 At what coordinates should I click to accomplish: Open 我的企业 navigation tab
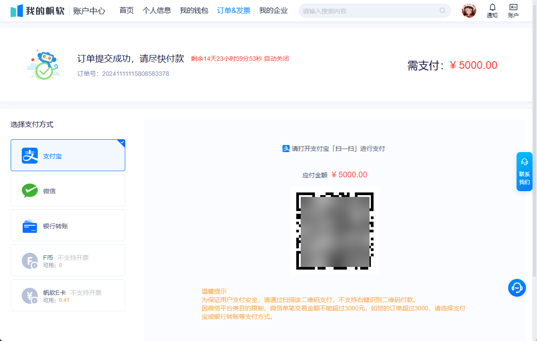pyautogui.click(x=274, y=11)
